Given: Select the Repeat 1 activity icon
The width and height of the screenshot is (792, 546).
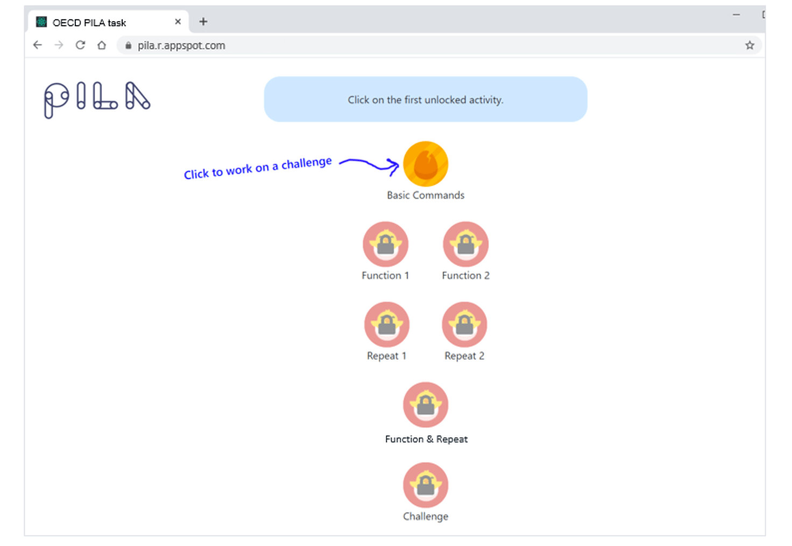Looking at the screenshot, I should coord(386,324).
